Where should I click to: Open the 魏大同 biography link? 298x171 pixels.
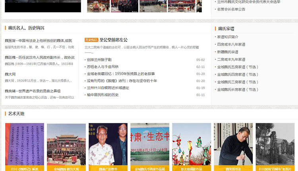click(10, 74)
